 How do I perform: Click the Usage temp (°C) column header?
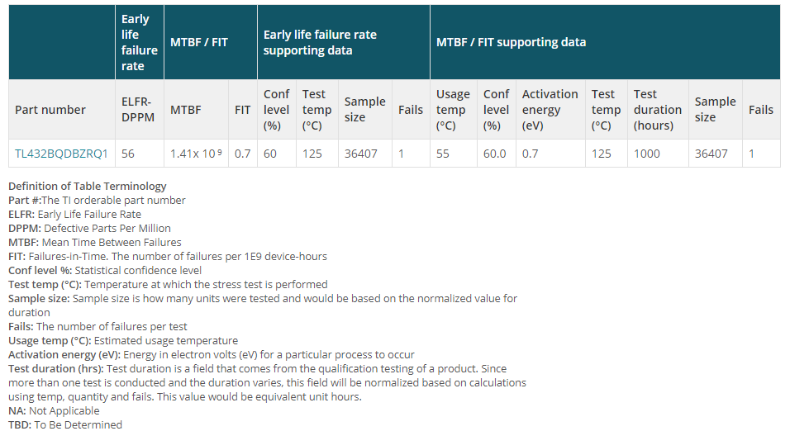point(454,109)
